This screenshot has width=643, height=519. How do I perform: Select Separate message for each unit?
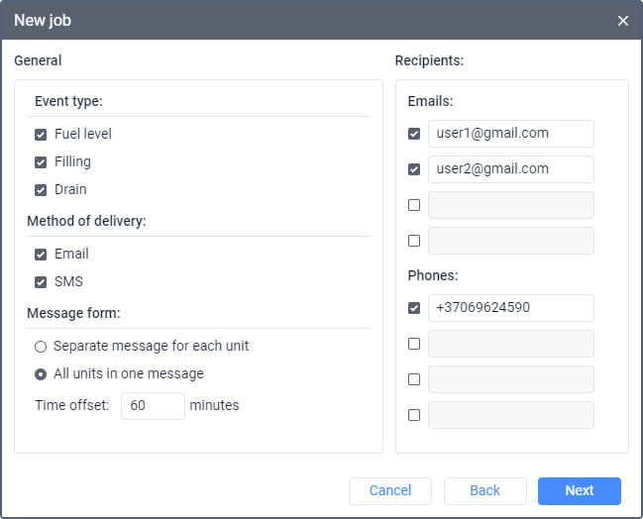pyautogui.click(x=41, y=347)
